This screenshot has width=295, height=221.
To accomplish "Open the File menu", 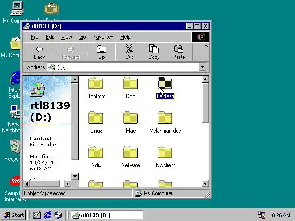I will [35, 37].
